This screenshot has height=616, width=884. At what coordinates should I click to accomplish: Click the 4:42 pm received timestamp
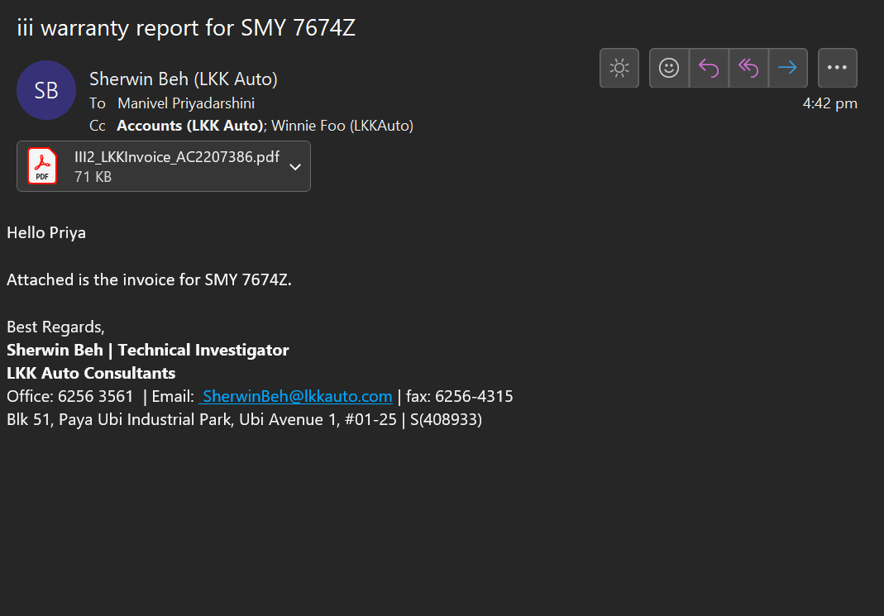829,103
